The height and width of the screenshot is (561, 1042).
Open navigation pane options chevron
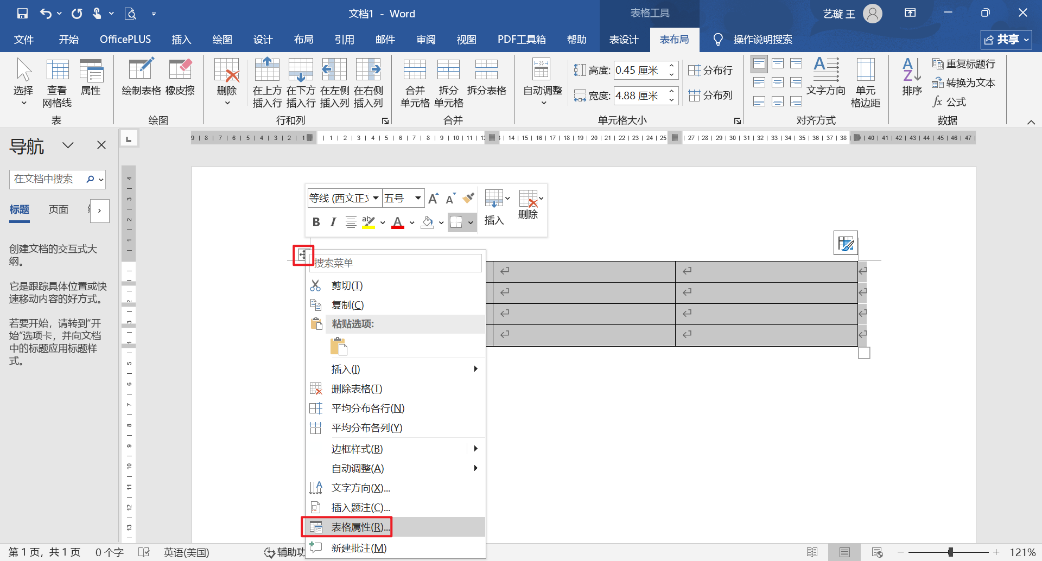pos(68,145)
